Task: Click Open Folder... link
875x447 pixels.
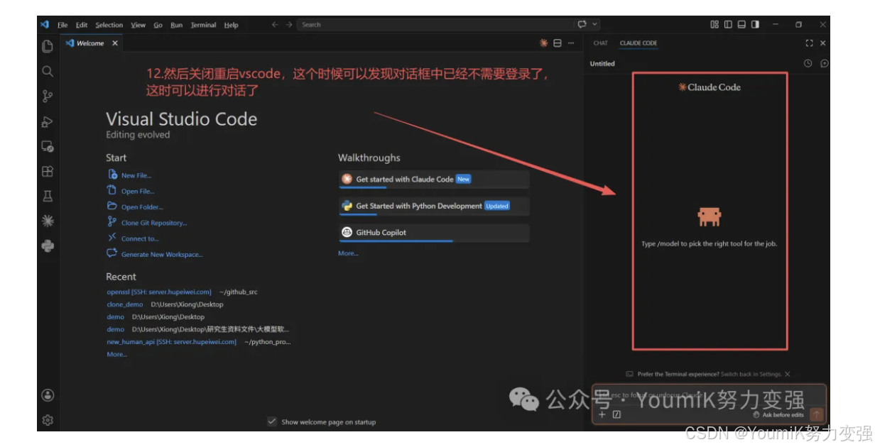Action: tap(142, 207)
